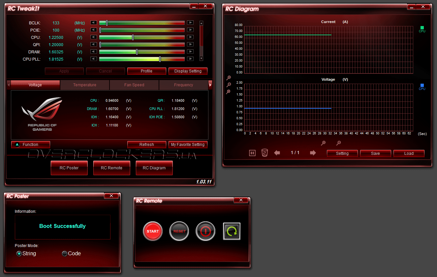
Task: Click the settings list scroll-up arrow
Action: point(202,23)
